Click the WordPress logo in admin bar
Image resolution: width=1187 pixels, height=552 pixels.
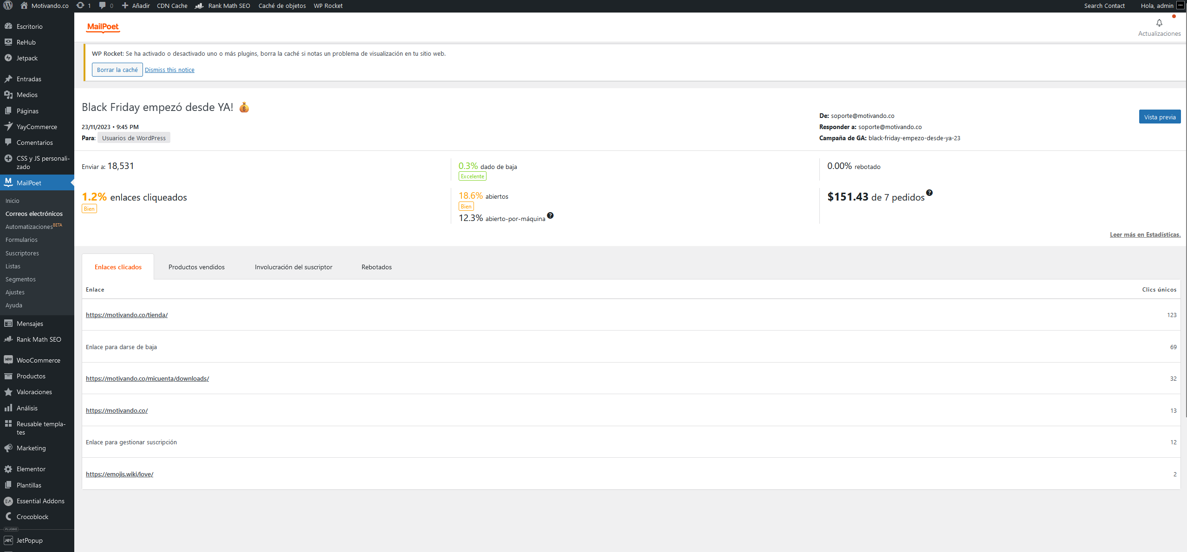[x=8, y=6]
